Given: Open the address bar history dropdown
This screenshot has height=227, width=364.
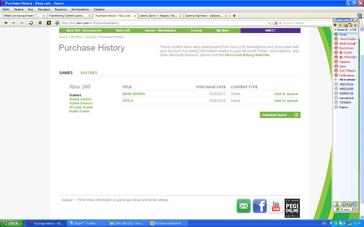Looking at the screenshot, I should (x=269, y=23).
